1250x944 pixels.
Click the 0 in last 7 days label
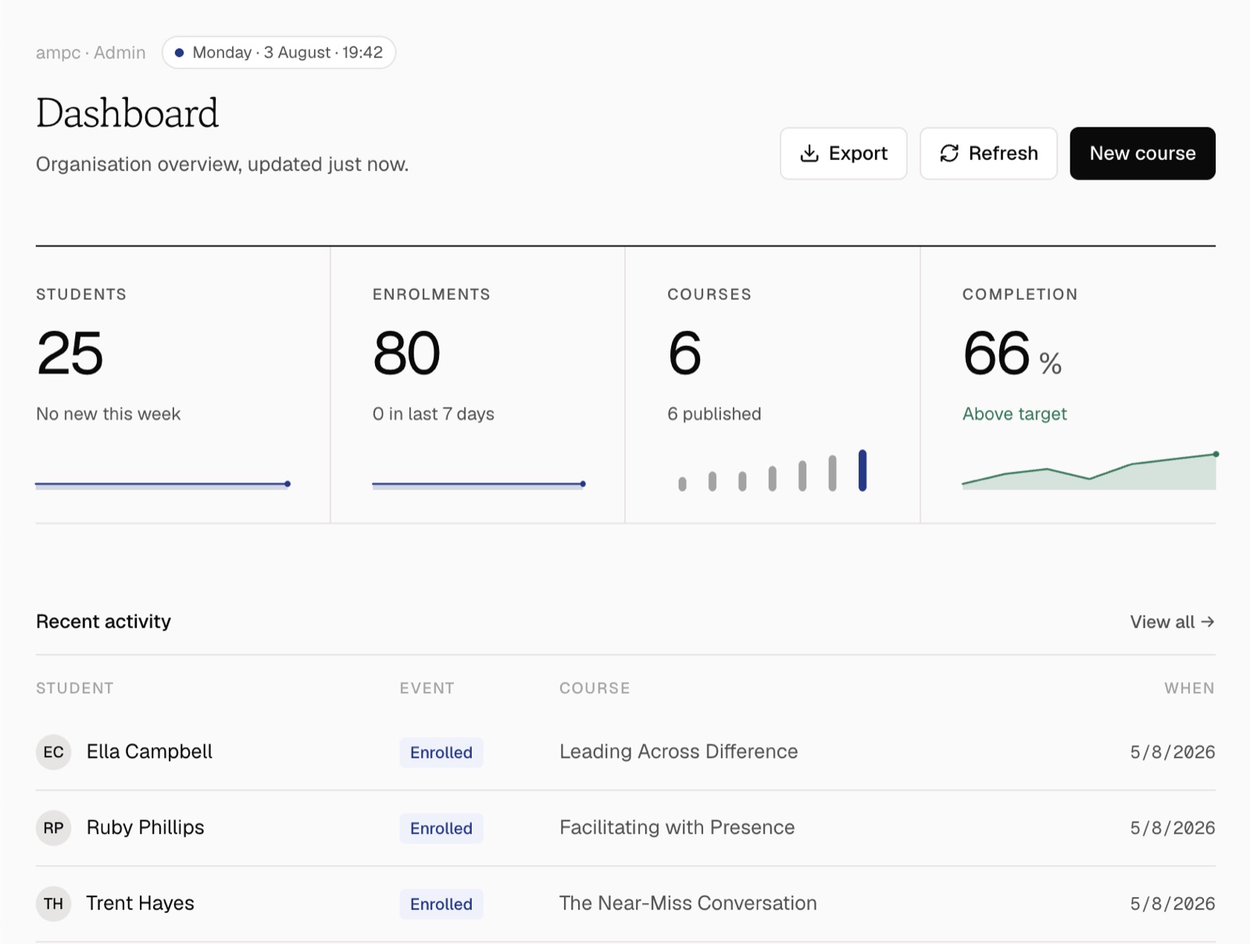tap(434, 414)
